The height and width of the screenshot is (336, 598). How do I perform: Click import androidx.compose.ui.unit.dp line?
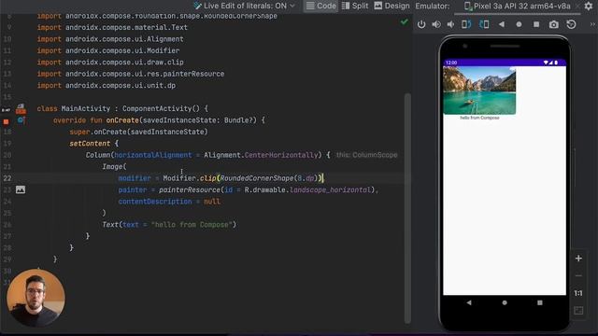[106, 85]
